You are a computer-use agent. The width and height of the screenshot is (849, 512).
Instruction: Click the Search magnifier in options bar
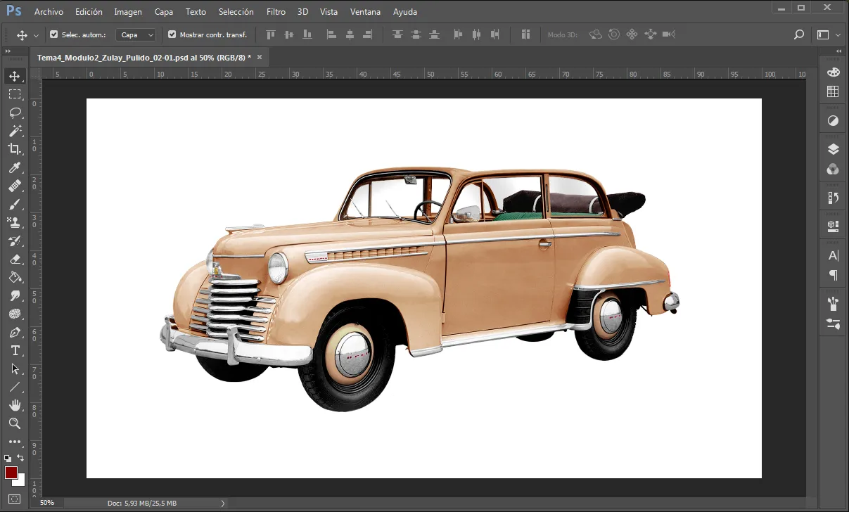(798, 34)
